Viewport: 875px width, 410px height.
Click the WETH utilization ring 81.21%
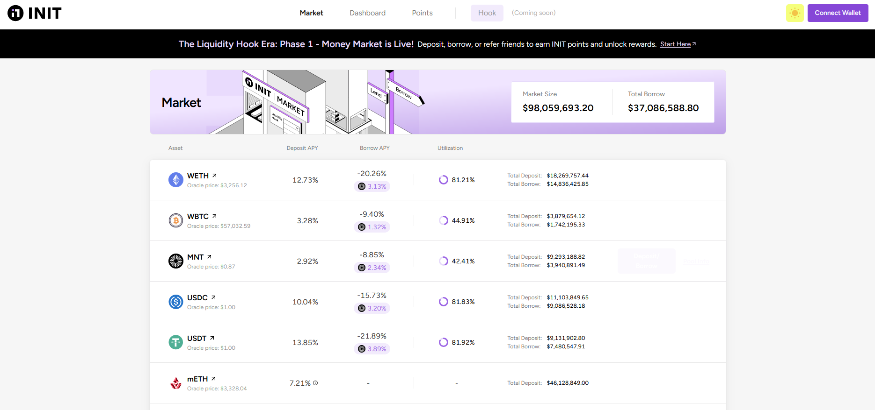coord(444,180)
